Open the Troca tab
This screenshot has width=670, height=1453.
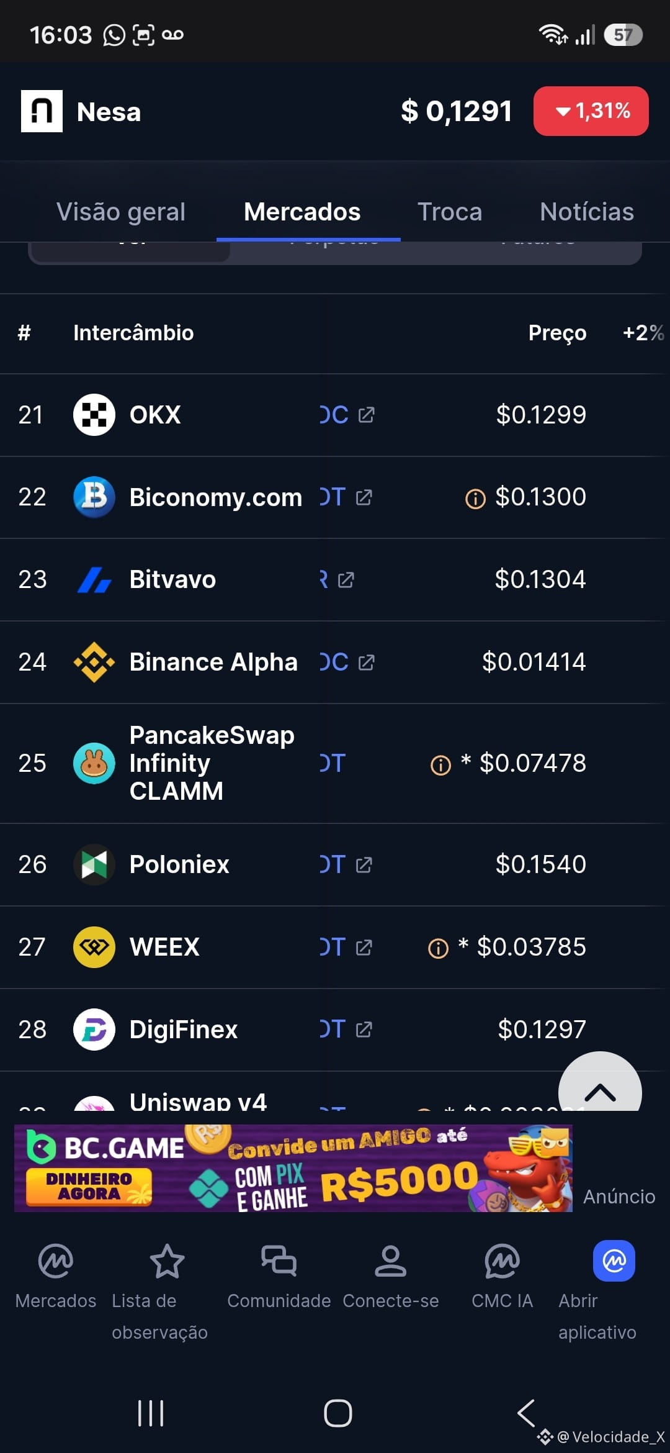pos(450,212)
